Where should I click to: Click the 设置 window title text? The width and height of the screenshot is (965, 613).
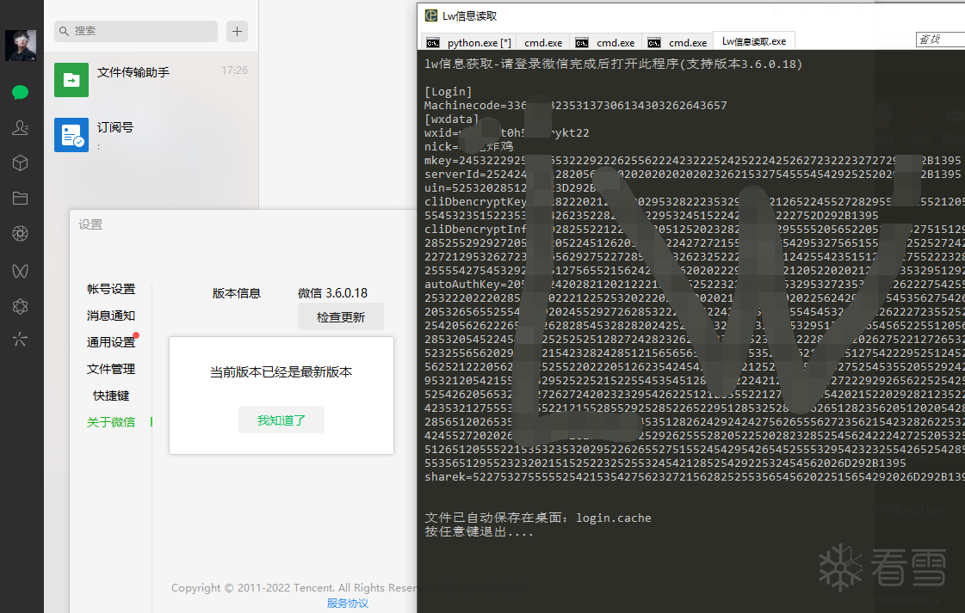pos(90,224)
